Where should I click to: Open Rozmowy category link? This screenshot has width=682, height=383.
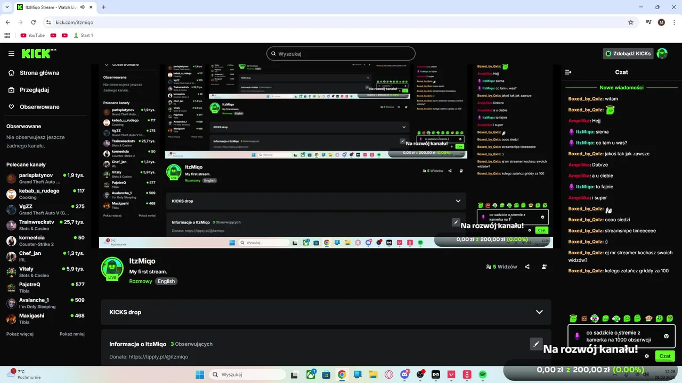141,281
